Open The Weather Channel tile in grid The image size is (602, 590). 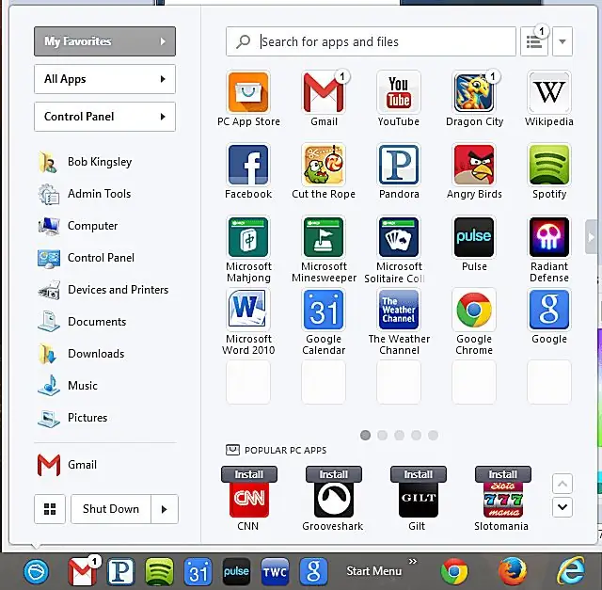[x=399, y=310]
